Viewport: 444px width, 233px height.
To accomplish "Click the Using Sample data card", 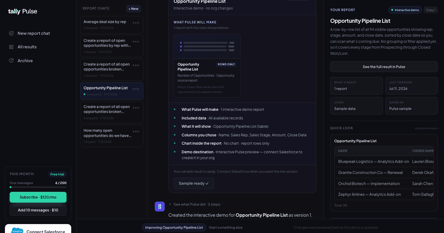I will [x=356, y=106].
